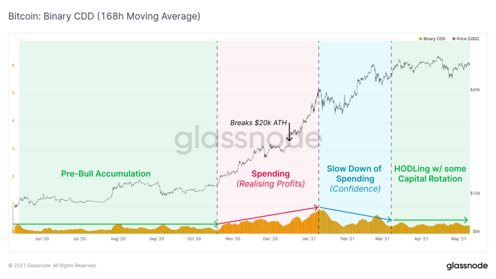Click the green arrowhead near May '21
Screen dimensions: 496x279
(465, 220)
